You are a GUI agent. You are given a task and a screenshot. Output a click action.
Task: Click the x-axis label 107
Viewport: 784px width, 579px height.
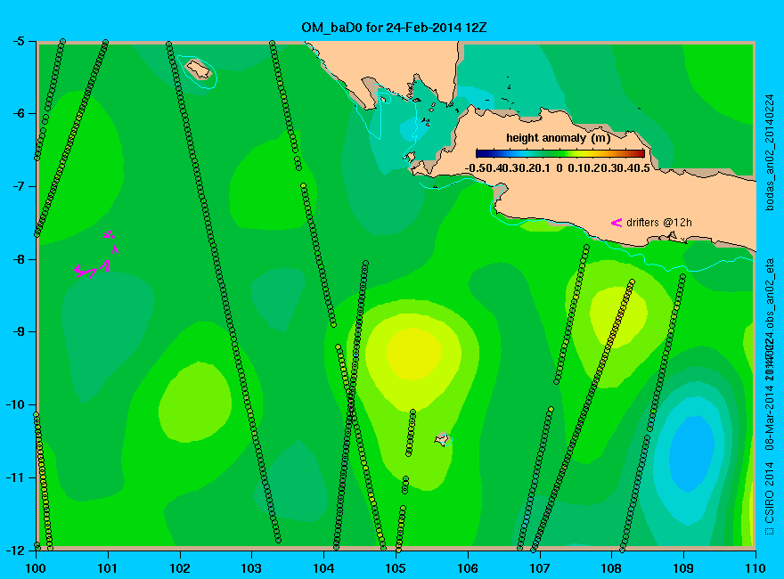point(540,568)
